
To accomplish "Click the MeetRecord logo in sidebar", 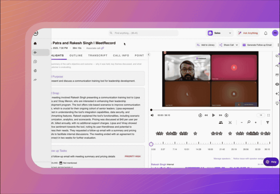I will pos(36,33).
